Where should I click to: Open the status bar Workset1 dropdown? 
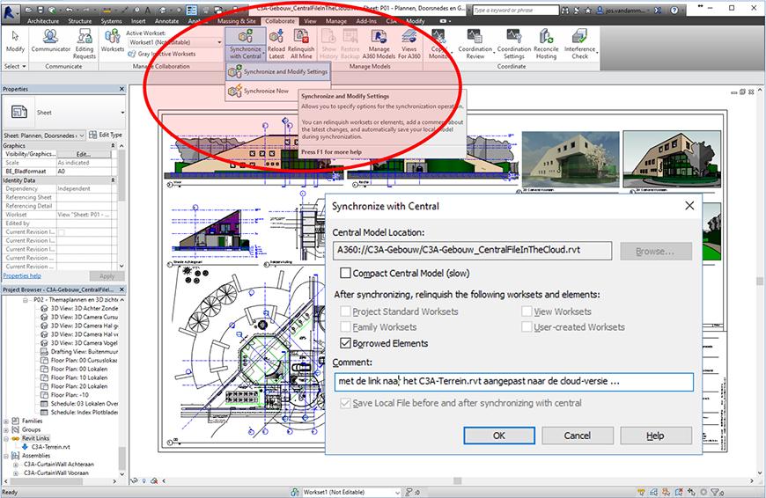point(397,492)
